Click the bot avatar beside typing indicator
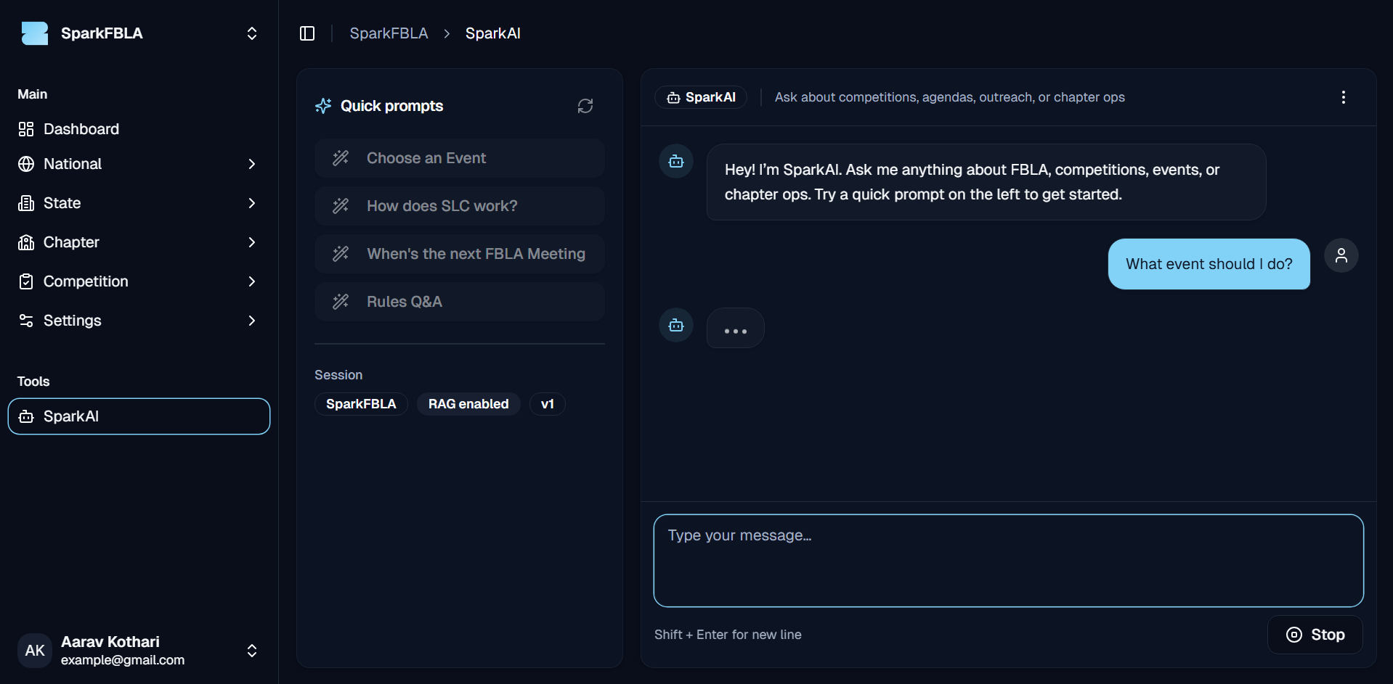 [x=676, y=325]
